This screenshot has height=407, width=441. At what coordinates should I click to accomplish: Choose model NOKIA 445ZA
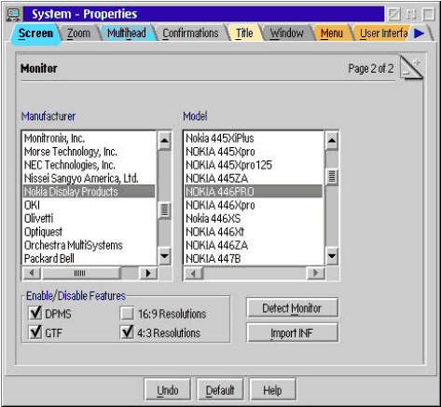[254, 178]
